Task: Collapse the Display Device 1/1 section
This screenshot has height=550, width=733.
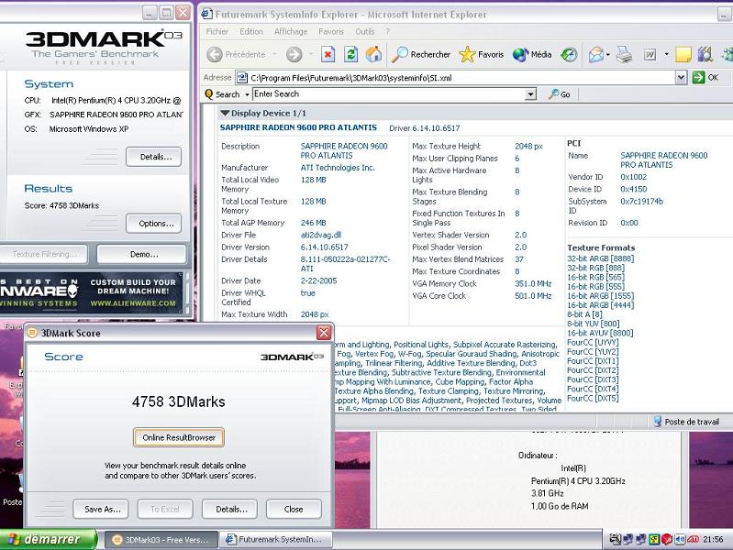Action: coord(225,113)
